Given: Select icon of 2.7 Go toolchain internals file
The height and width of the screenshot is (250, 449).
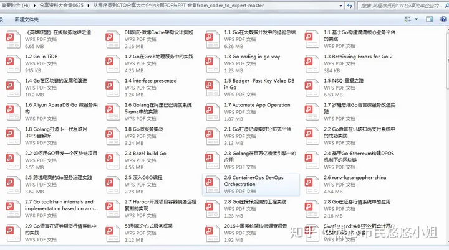Looking at the screenshot, I should tap(13, 209).
